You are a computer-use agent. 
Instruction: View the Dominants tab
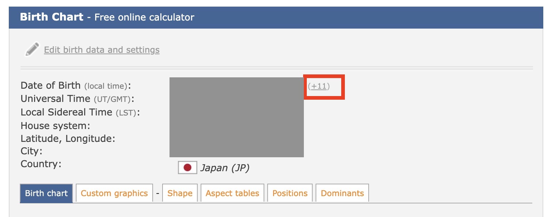pos(342,193)
